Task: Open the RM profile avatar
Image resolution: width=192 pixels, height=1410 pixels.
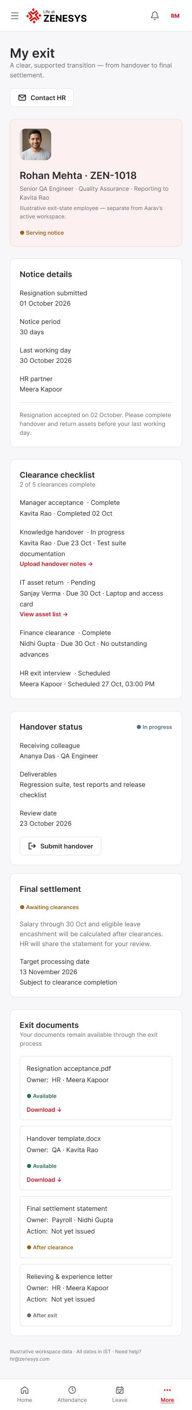Action: (x=175, y=16)
